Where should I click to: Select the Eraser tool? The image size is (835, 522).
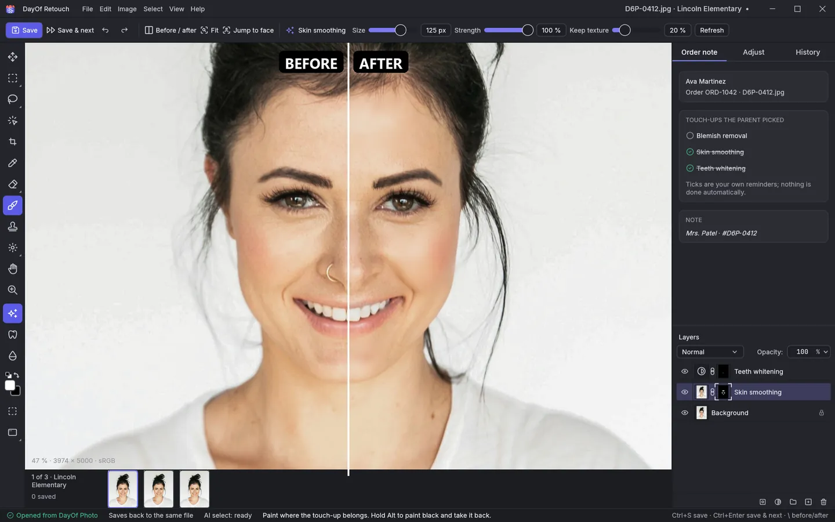[x=13, y=184]
